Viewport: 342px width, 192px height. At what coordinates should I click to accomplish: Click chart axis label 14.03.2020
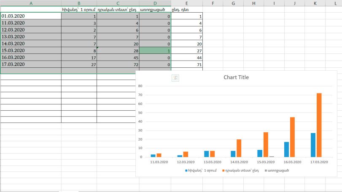(x=239, y=162)
